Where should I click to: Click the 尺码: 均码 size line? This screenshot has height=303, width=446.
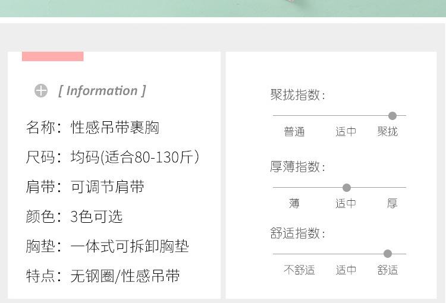pos(112,157)
